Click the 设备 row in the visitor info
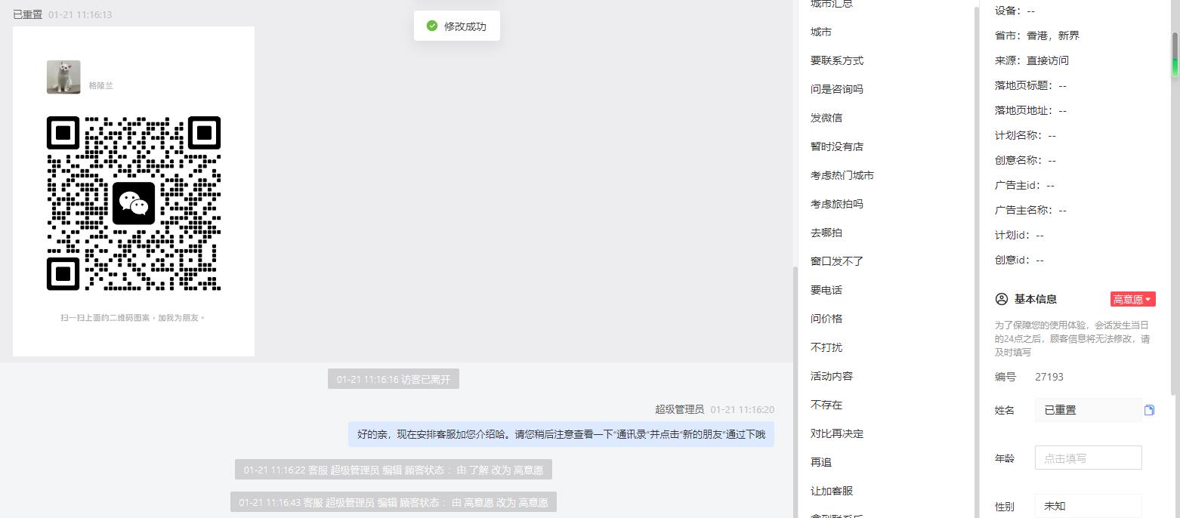The image size is (1180, 518). [x=1015, y=11]
